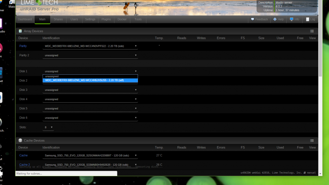Open the Slots count dropdown
The height and width of the screenshot is (185, 329).
click(x=48, y=127)
